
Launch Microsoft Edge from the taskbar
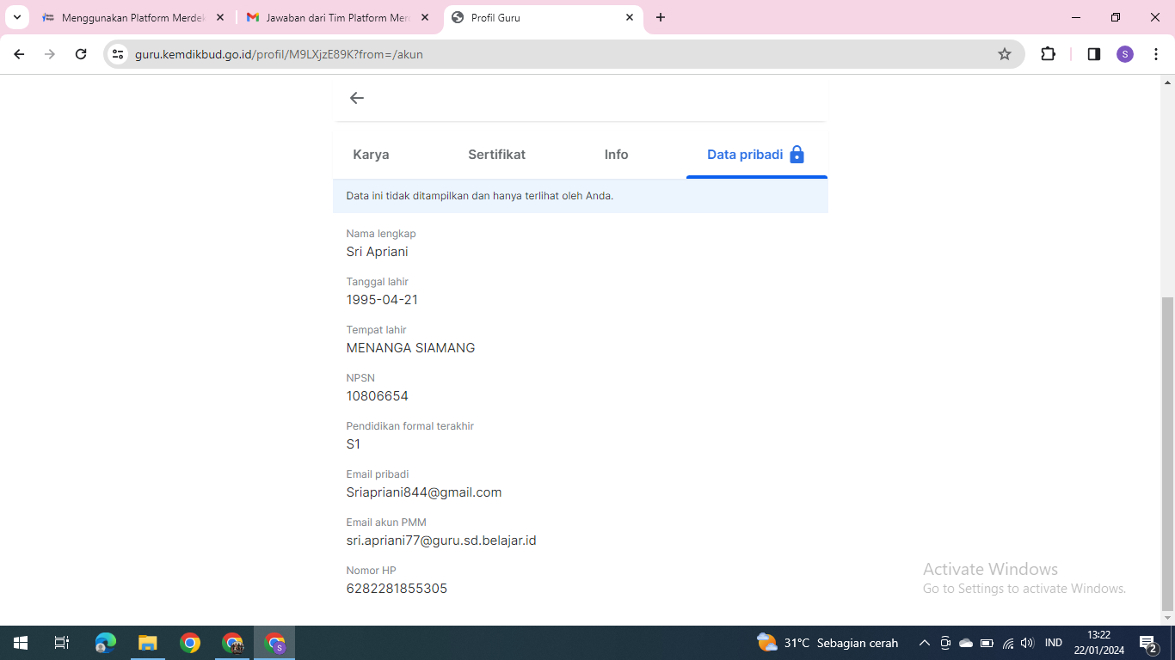106,643
